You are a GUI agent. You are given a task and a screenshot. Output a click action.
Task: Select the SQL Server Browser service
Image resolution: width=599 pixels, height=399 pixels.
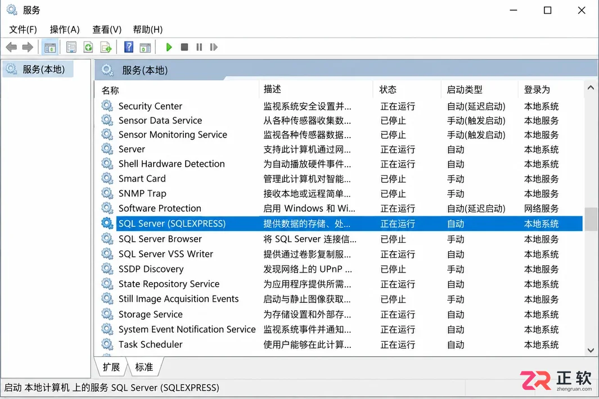[160, 239]
